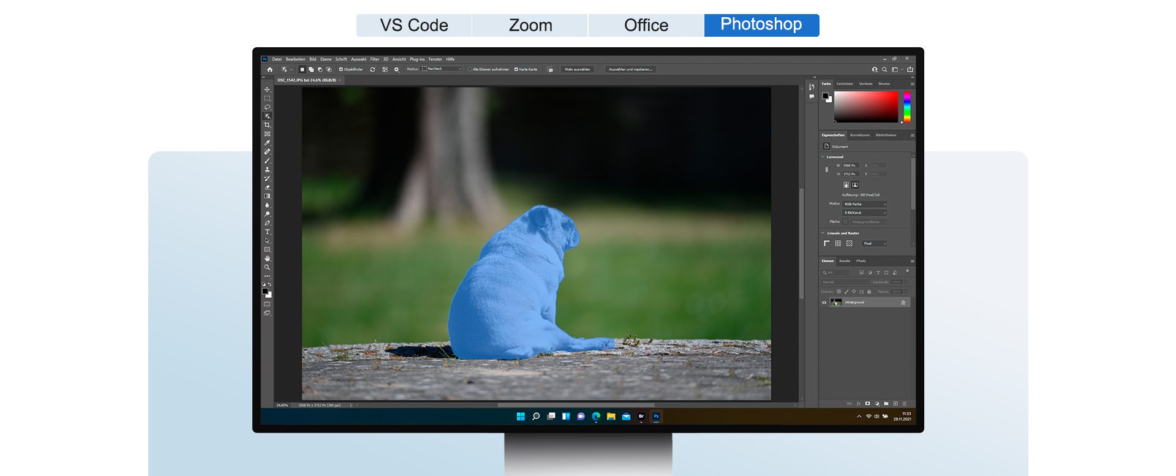Select the Frame tool
This screenshot has height=476, width=1176.
click(267, 134)
